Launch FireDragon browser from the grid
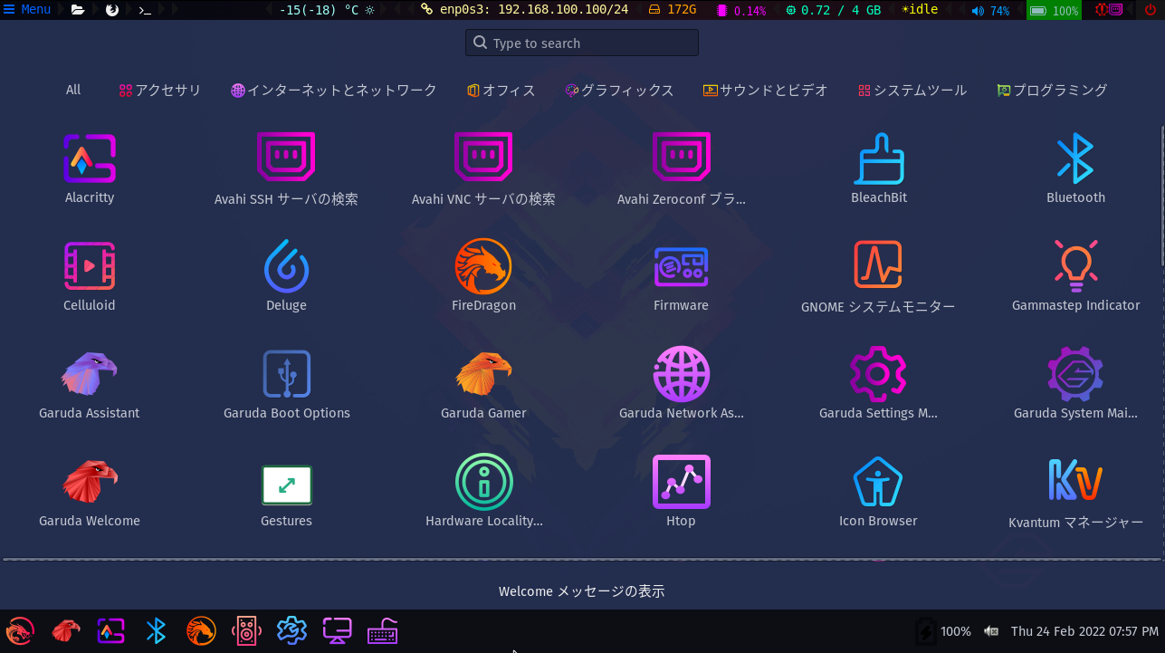 coord(483,276)
